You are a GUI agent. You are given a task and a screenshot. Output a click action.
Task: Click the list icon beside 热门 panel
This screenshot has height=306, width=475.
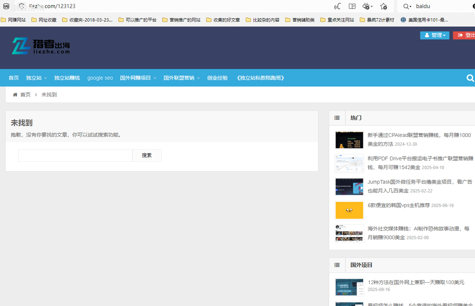337,118
